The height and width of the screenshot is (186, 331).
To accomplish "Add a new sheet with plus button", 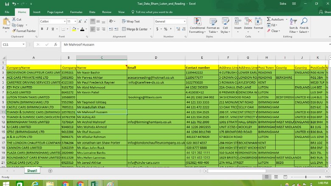I will pyautogui.click(x=50, y=171).
